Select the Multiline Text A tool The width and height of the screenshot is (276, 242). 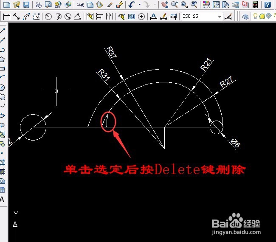pyautogui.click(x=2, y=200)
